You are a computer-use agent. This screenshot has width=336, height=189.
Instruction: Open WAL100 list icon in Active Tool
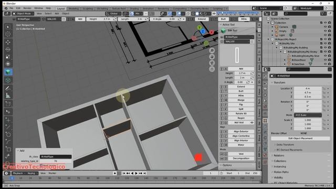(x=252, y=41)
